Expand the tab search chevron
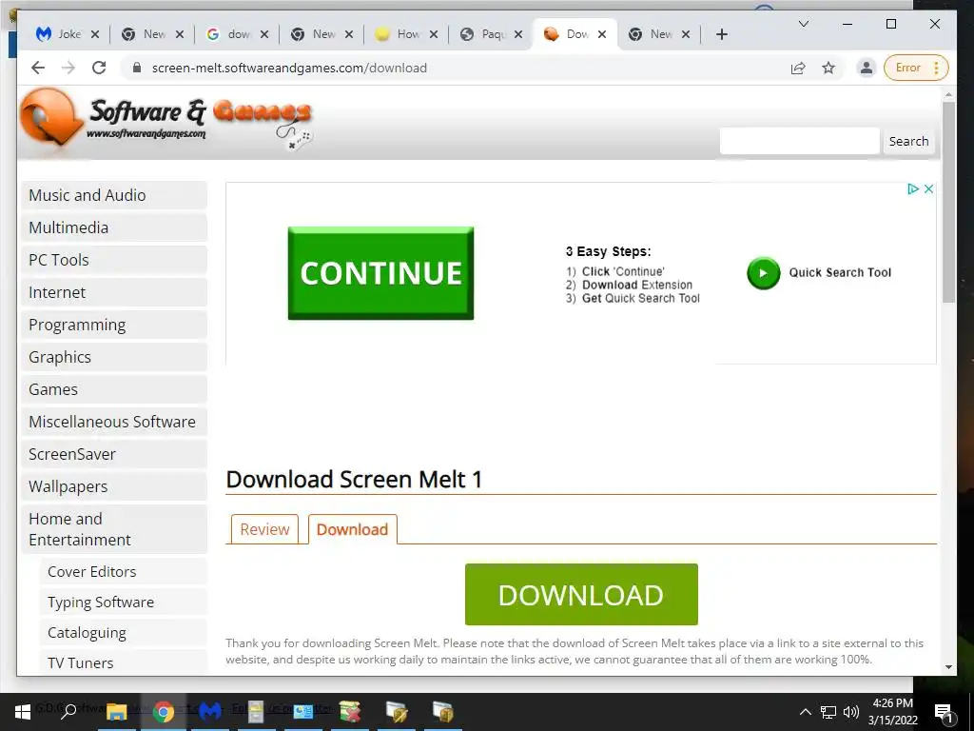 pos(803,24)
